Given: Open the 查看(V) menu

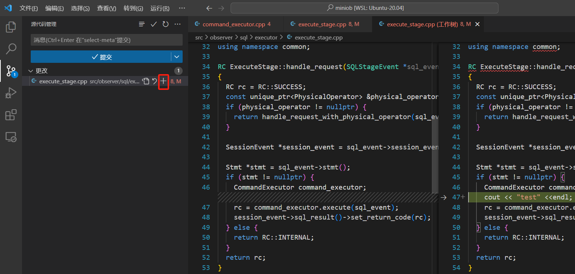Looking at the screenshot, I should 107,8.
